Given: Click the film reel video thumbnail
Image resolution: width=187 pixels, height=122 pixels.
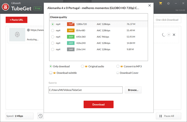Looking at the screenshot, I should pyautogui.click(x=17, y=34).
